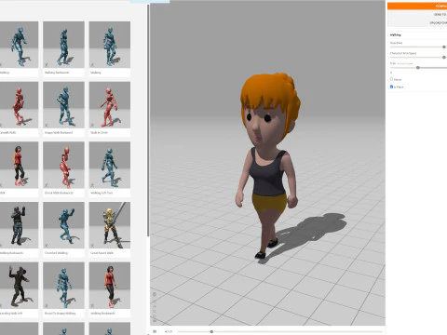Select the Brutal To Happy Walking thumbnail
447x335 pixels.
(63, 286)
